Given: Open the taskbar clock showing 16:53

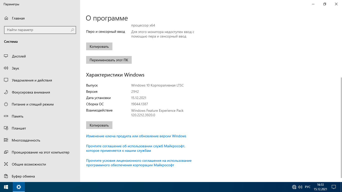Looking at the screenshot, I should [320, 187].
